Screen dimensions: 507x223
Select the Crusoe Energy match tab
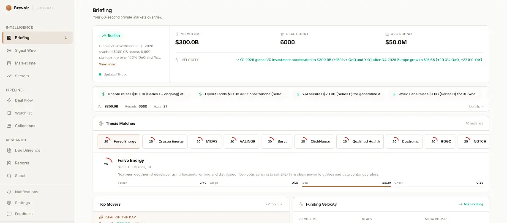[x=165, y=141]
